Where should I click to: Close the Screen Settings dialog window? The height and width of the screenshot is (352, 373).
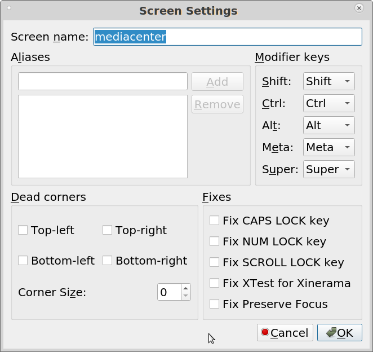(x=359, y=8)
